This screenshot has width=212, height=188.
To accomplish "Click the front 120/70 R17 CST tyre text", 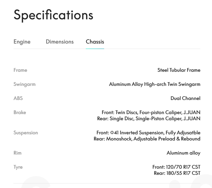I will (x=176, y=167).
